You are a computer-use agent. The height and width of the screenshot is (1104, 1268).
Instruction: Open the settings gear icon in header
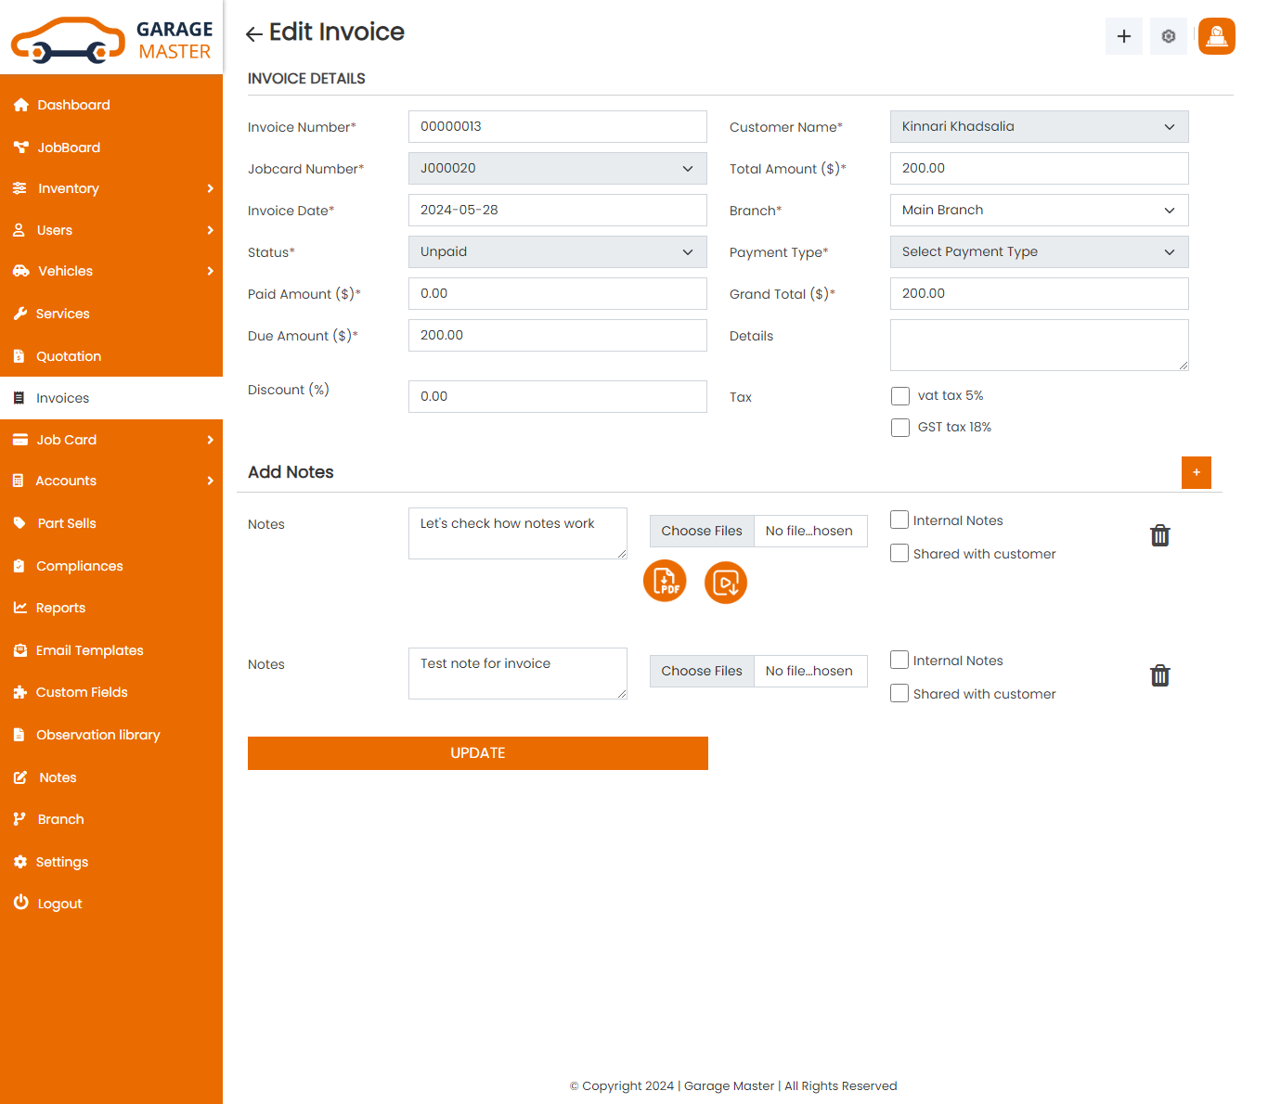pyautogui.click(x=1168, y=36)
